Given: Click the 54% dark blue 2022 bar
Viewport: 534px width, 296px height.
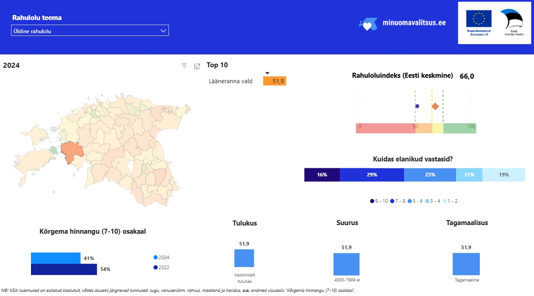Looking at the screenshot, I should click(x=64, y=270).
